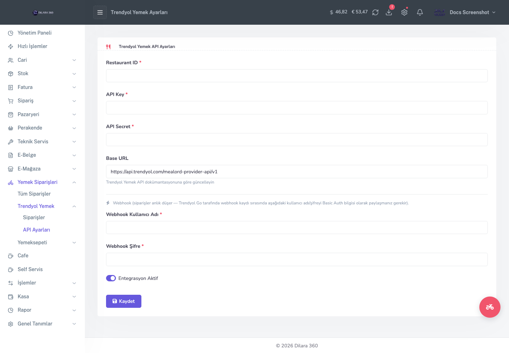Open the settings gear icon in header
The image size is (509, 353).
point(404,12)
